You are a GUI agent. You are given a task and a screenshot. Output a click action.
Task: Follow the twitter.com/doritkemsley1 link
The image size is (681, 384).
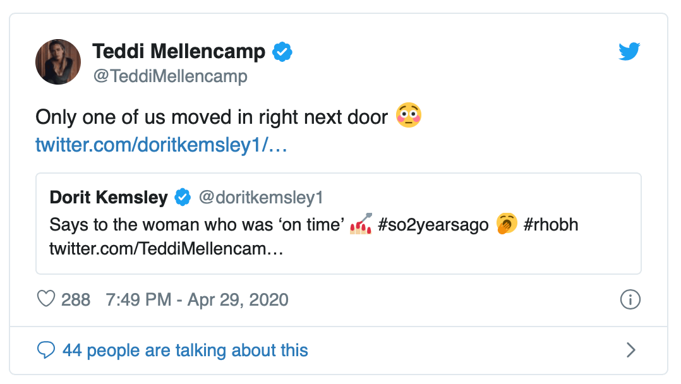click(x=162, y=145)
